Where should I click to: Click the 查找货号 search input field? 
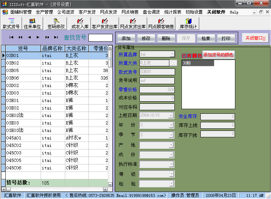[x=101, y=38]
